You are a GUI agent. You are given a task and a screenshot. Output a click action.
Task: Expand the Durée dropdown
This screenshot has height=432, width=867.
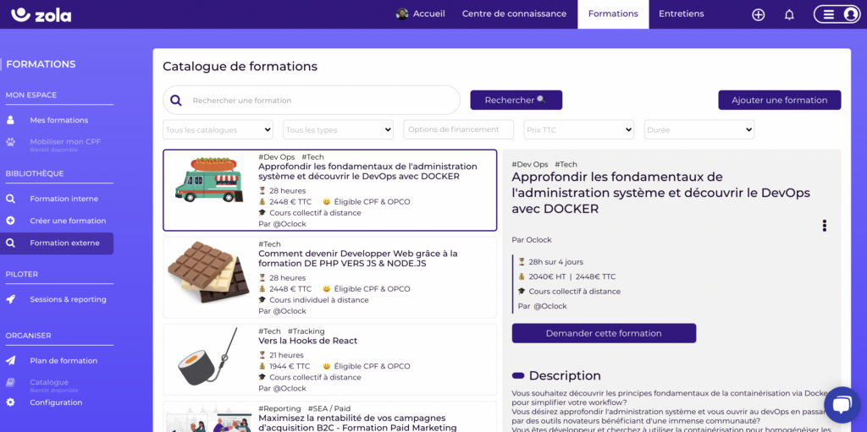pos(699,130)
